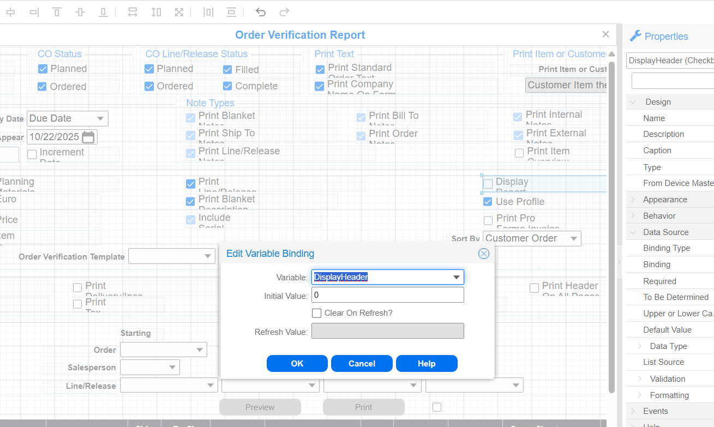Open the Due Date dropdown

coord(100,118)
